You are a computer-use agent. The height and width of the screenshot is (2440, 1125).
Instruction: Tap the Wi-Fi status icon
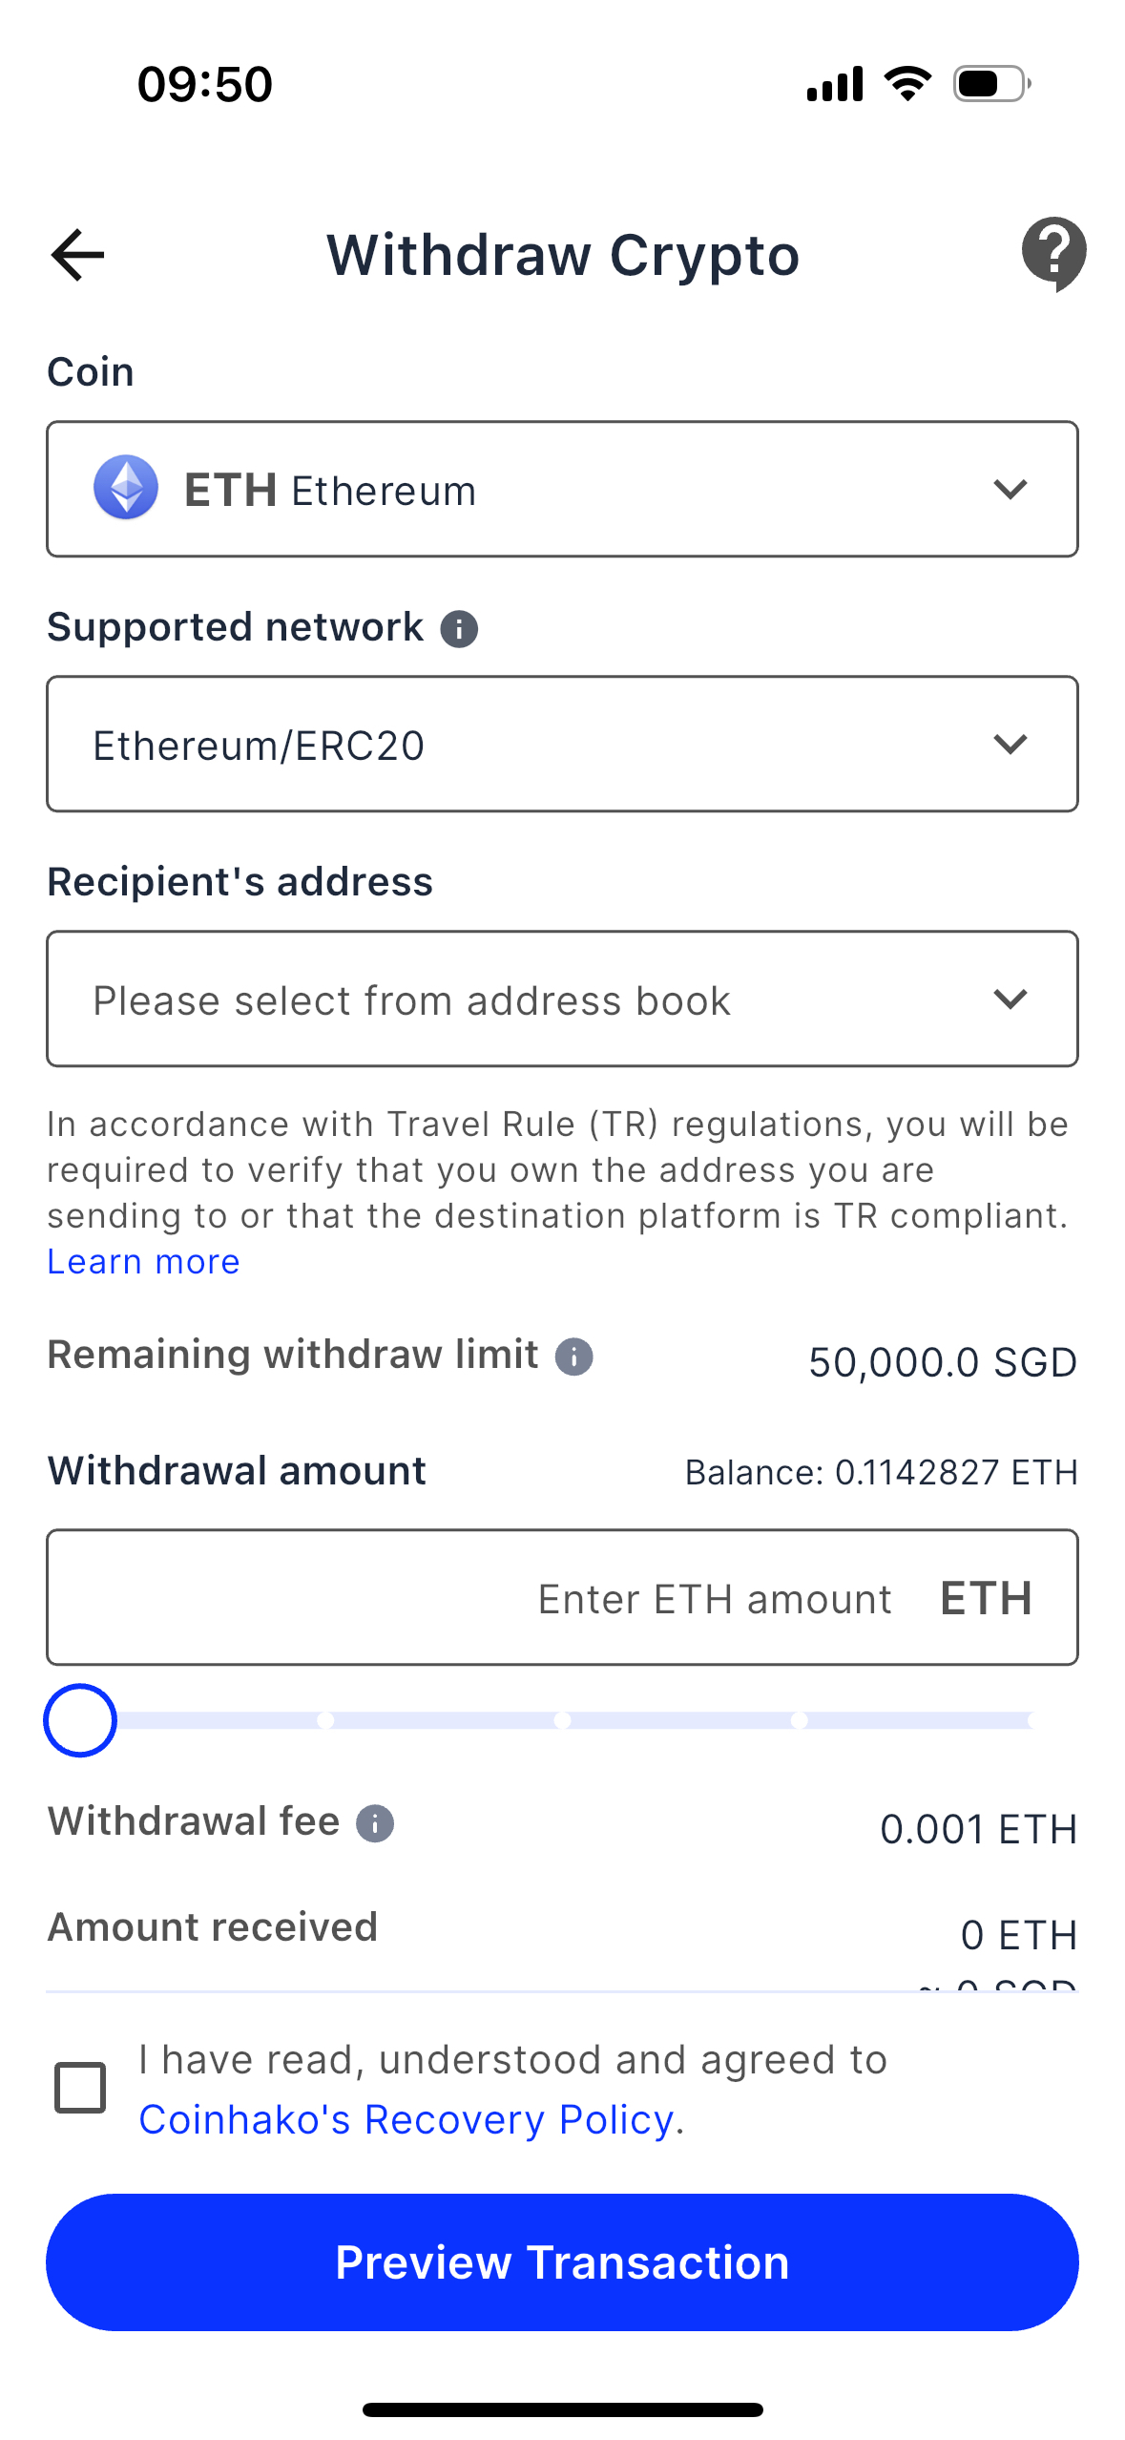click(x=907, y=83)
